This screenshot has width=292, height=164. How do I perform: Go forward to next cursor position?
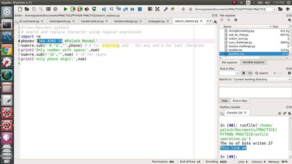point(190,9)
